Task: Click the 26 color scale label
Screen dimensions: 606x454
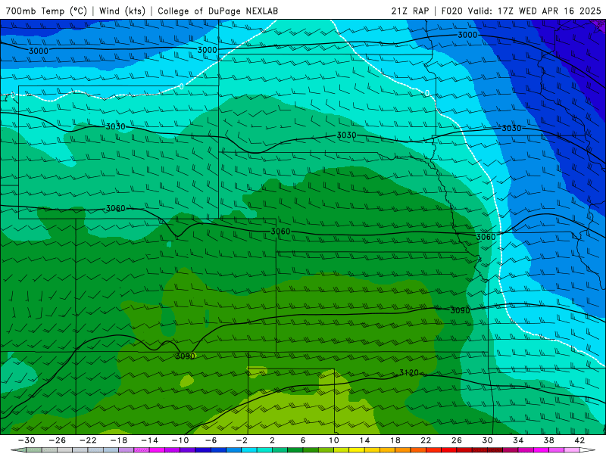Action: (x=457, y=440)
